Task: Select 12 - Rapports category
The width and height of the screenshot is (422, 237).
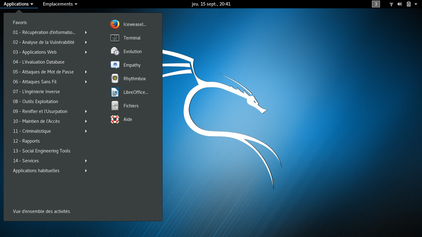Action: tap(26, 141)
